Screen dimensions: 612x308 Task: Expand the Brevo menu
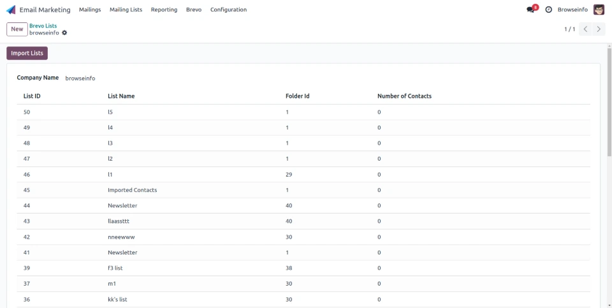tap(194, 10)
